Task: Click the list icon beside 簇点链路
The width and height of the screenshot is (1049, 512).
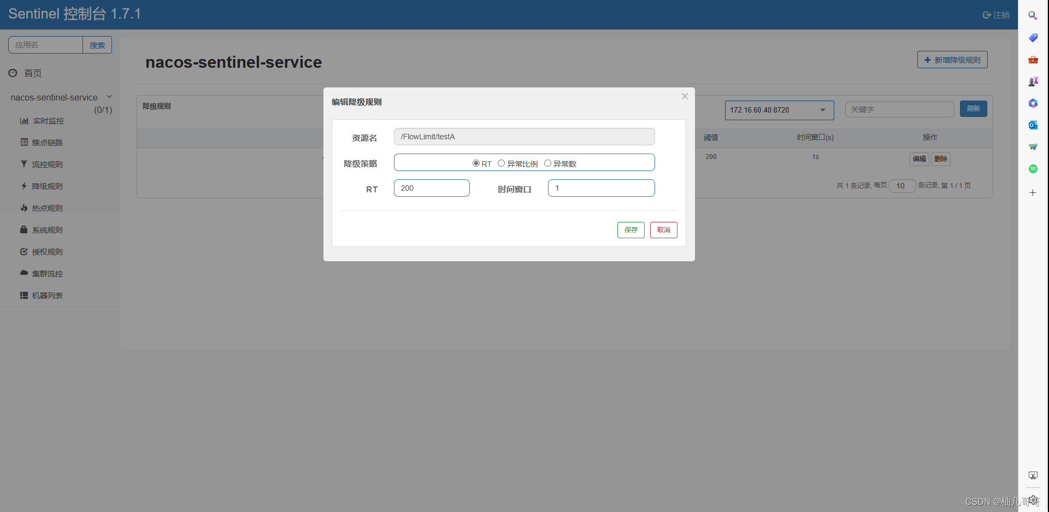Action: pyautogui.click(x=24, y=142)
